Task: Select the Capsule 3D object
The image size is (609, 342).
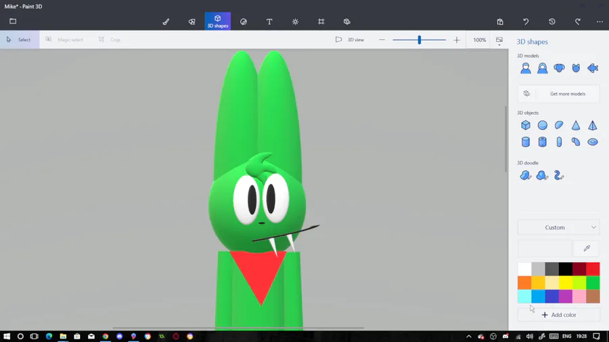Action: 559,142
